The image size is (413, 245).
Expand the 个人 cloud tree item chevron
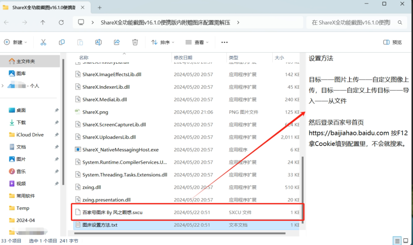tap(3, 86)
